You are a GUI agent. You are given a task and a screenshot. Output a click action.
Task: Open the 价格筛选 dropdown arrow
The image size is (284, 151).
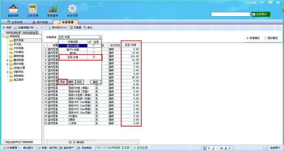pos(100,37)
